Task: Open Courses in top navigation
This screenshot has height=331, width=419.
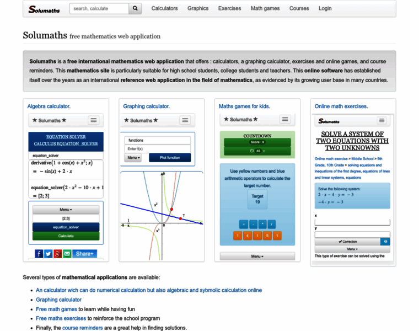Action: pyautogui.click(x=299, y=9)
